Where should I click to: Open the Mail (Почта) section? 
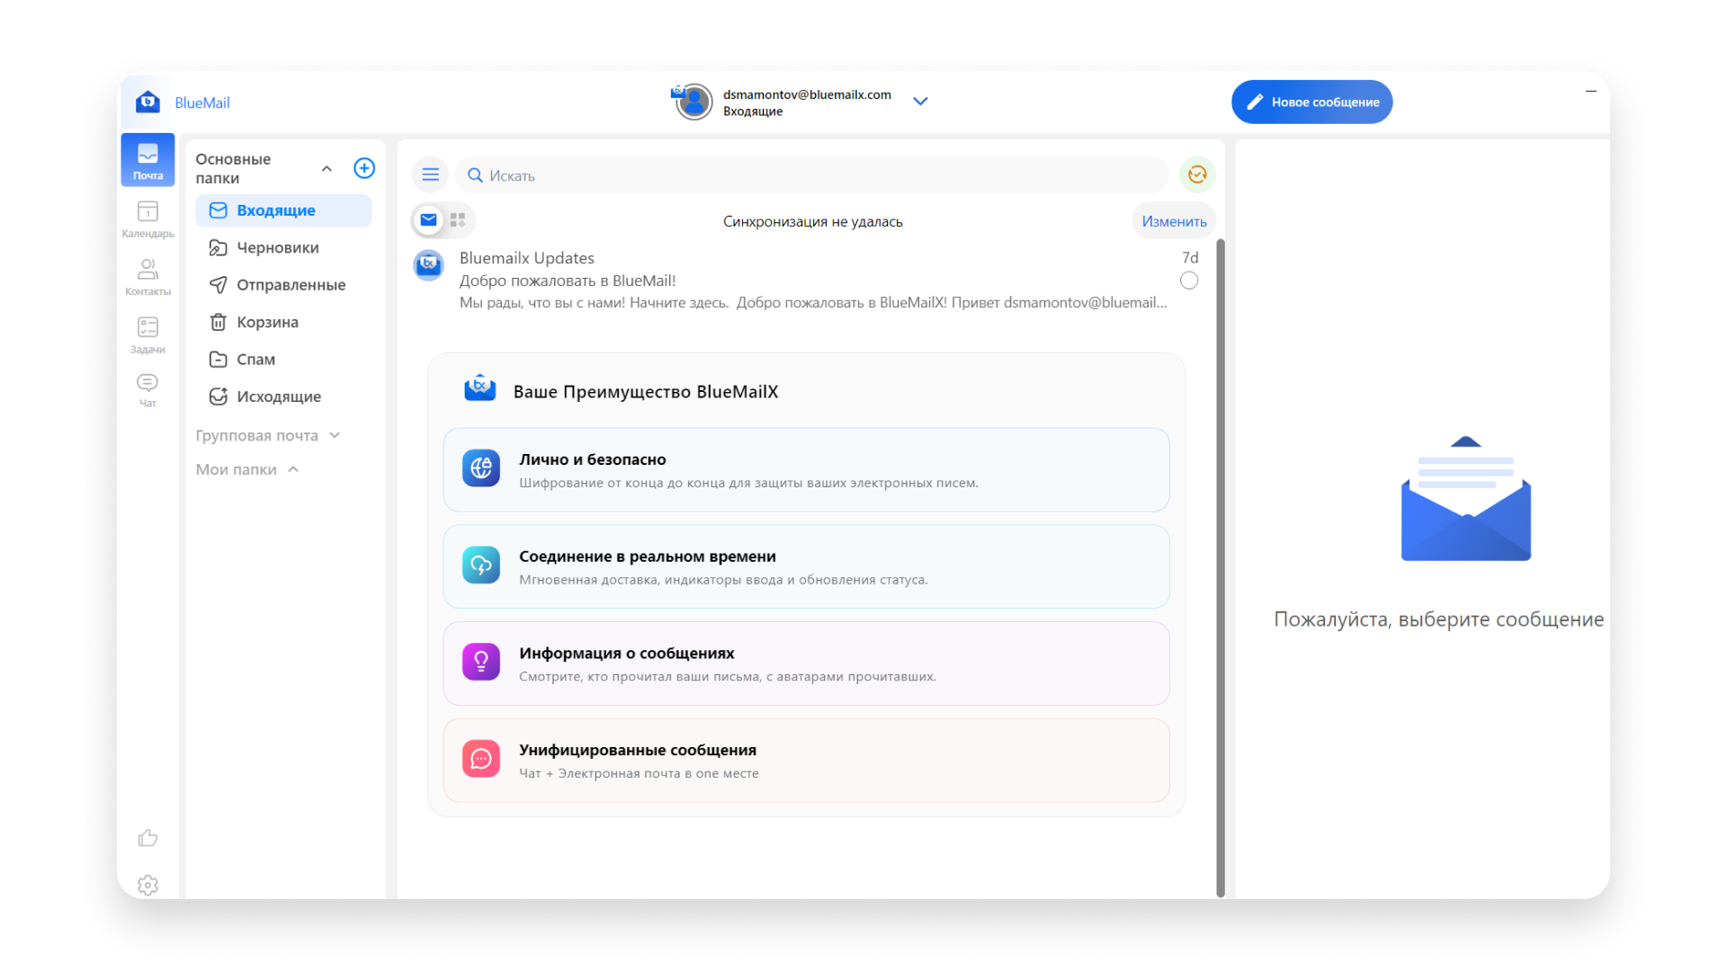pyautogui.click(x=148, y=160)
